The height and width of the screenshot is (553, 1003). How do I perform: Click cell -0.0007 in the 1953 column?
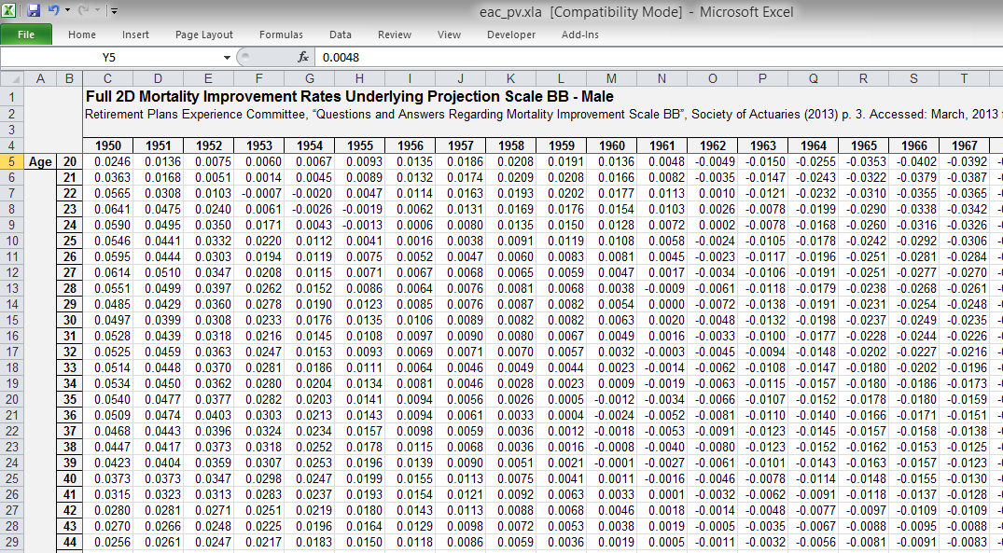click(x=258, y=193)
